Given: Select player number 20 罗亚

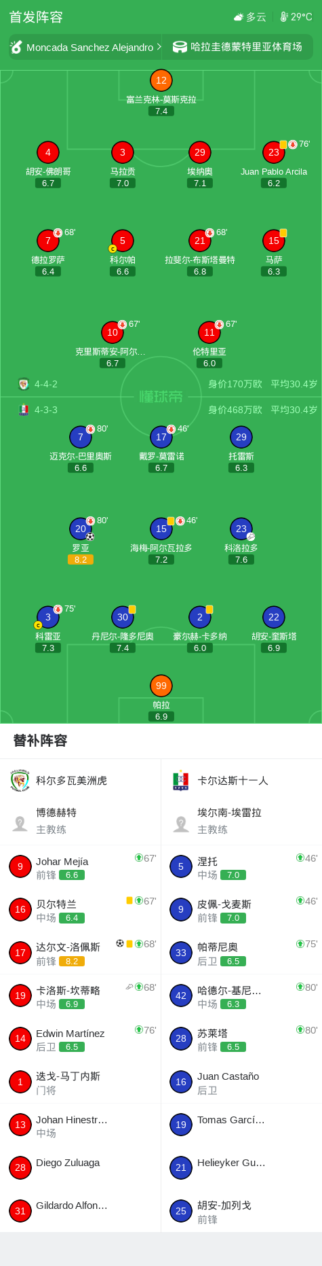Looking at the screenshot, I should point(81,540).
